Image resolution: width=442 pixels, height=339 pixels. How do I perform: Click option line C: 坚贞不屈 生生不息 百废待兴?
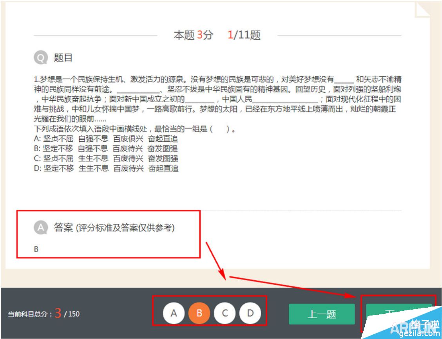106,159
